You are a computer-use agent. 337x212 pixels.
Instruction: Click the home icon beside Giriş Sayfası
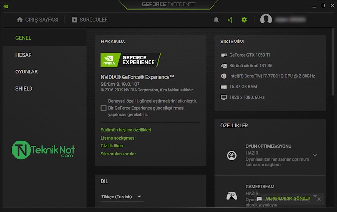(20, 20)
